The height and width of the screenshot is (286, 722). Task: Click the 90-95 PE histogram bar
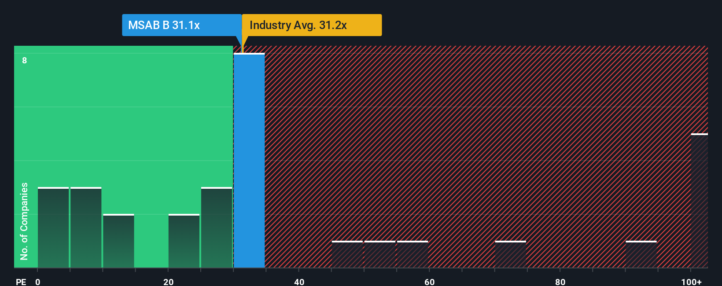tap(641, 254)
